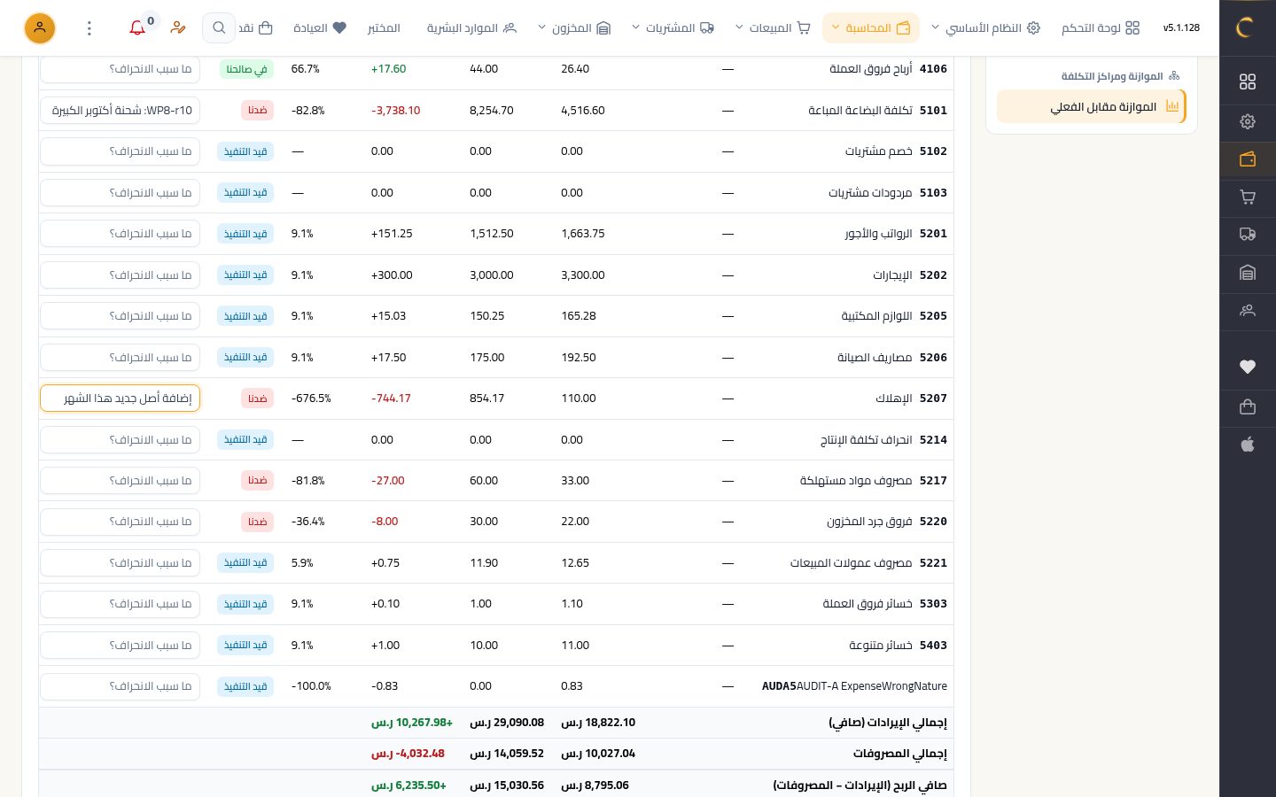
Task: Click the settings gear icon in the sidebar
Action: tap(1248, 121)
